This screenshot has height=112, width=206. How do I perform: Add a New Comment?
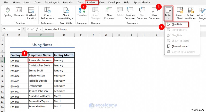click(x=109, y=13)
